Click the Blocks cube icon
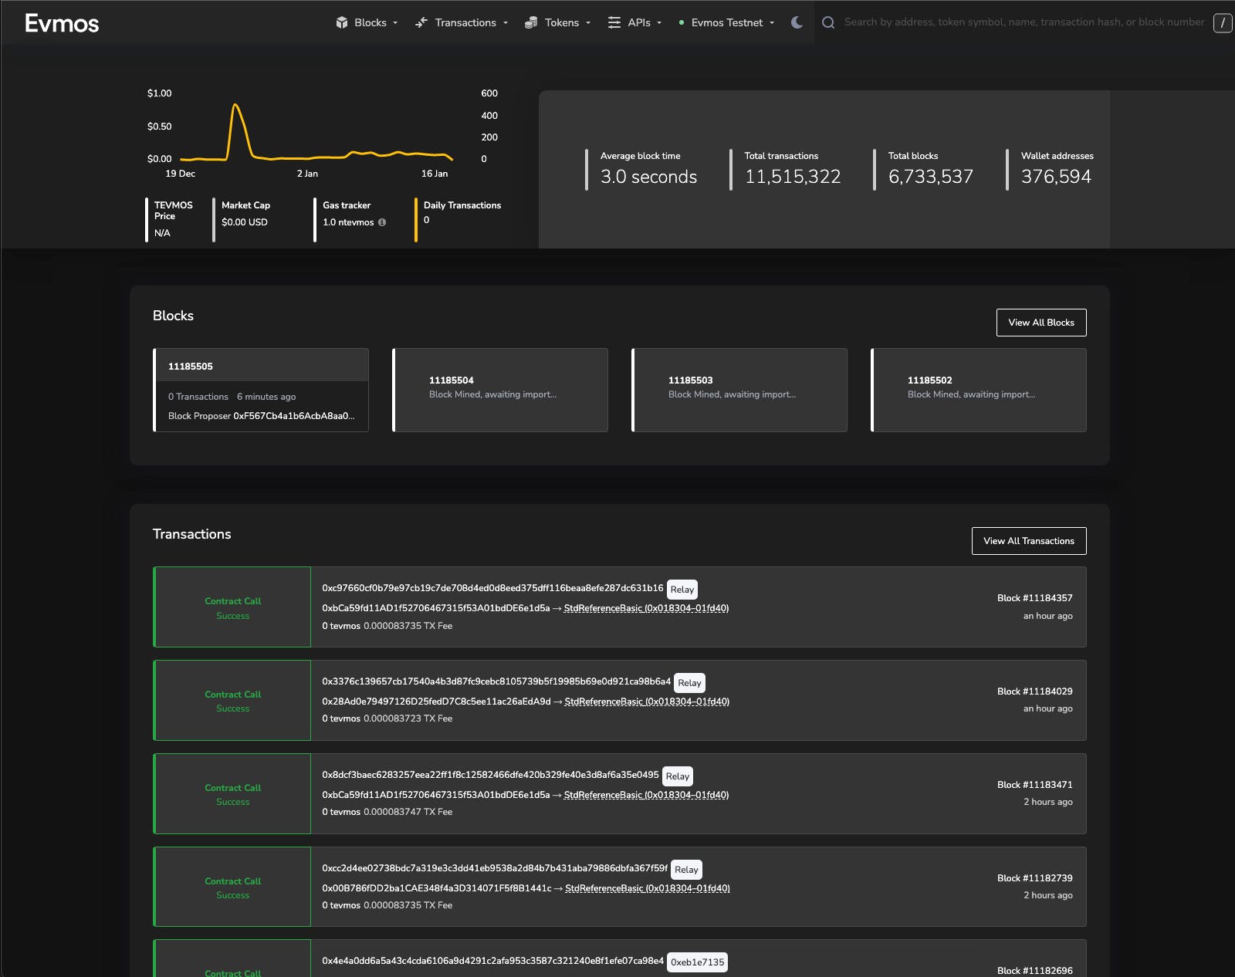This screenshot has height=977, width=1235. (342, 22)
